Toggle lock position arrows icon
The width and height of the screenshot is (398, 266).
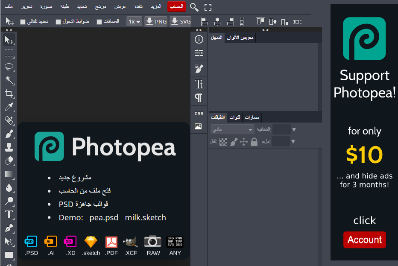[x=244, y=142]
